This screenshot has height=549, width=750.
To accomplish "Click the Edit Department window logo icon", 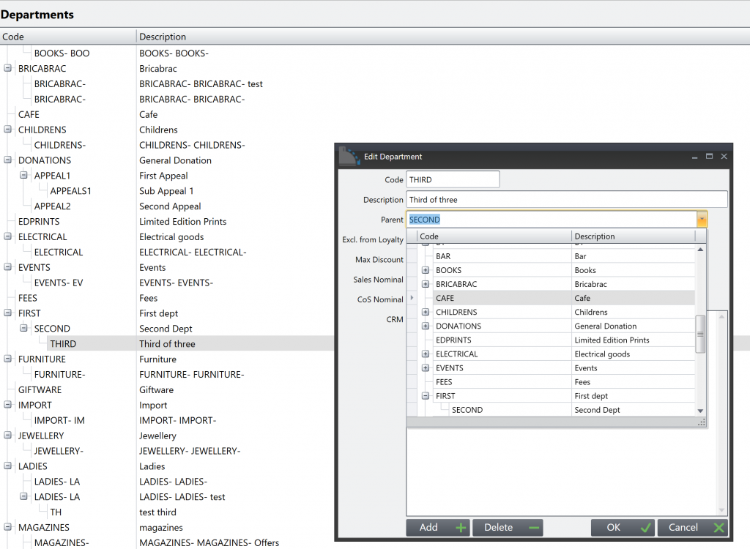I will (349, 157).
